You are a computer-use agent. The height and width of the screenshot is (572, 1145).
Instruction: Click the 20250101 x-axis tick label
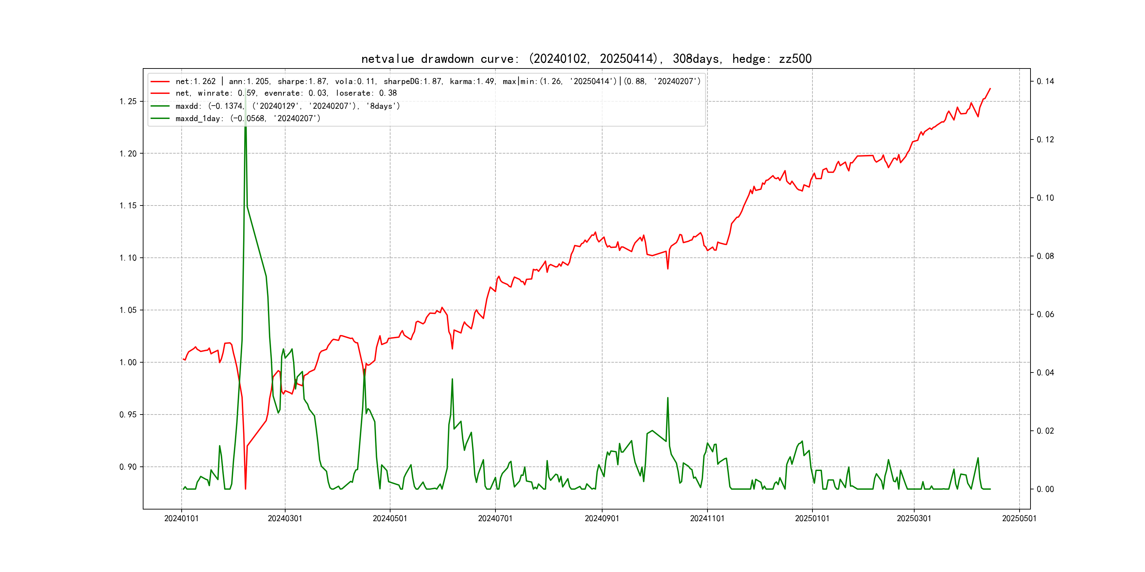[x=812, y=519]
